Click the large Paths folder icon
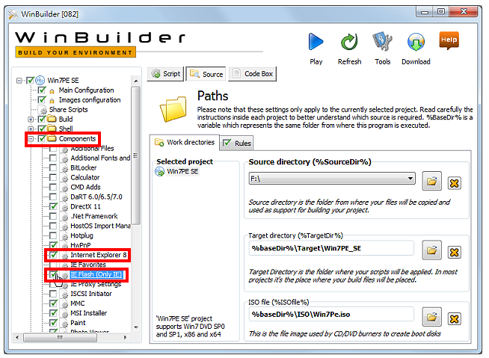Viewport: 489px width, 358px height. 173,109
